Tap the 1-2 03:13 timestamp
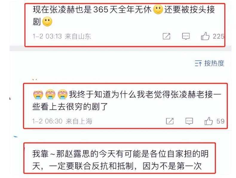 click(x=47, y=36)
